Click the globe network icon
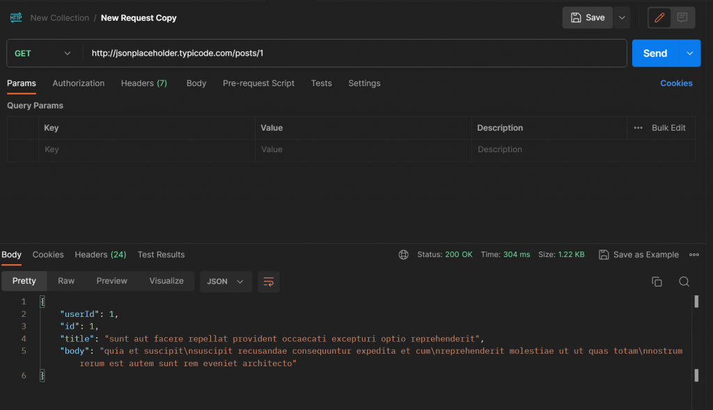 point(403,255)
